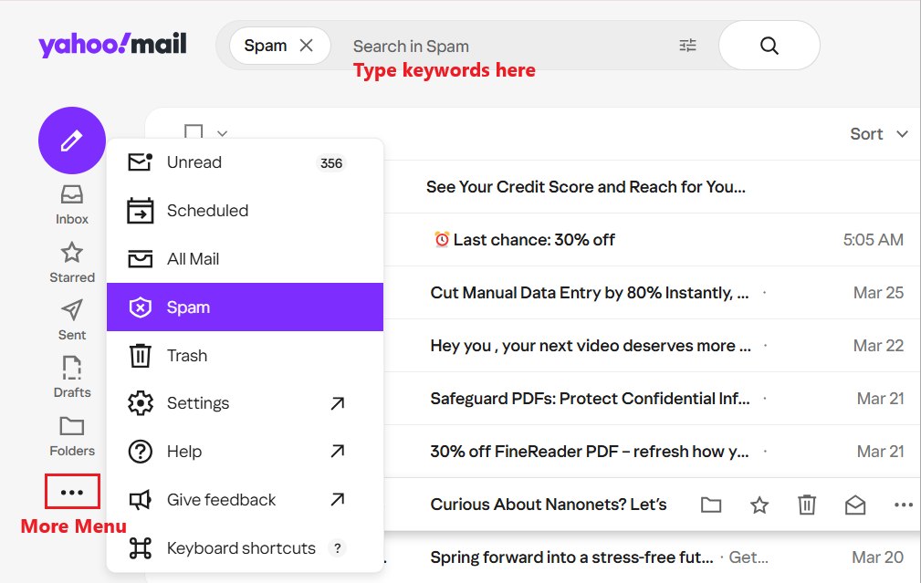Viewport: 921px width, 583px height.
Task: Open the Drafts sidebar icon
Action: [71, 369]
